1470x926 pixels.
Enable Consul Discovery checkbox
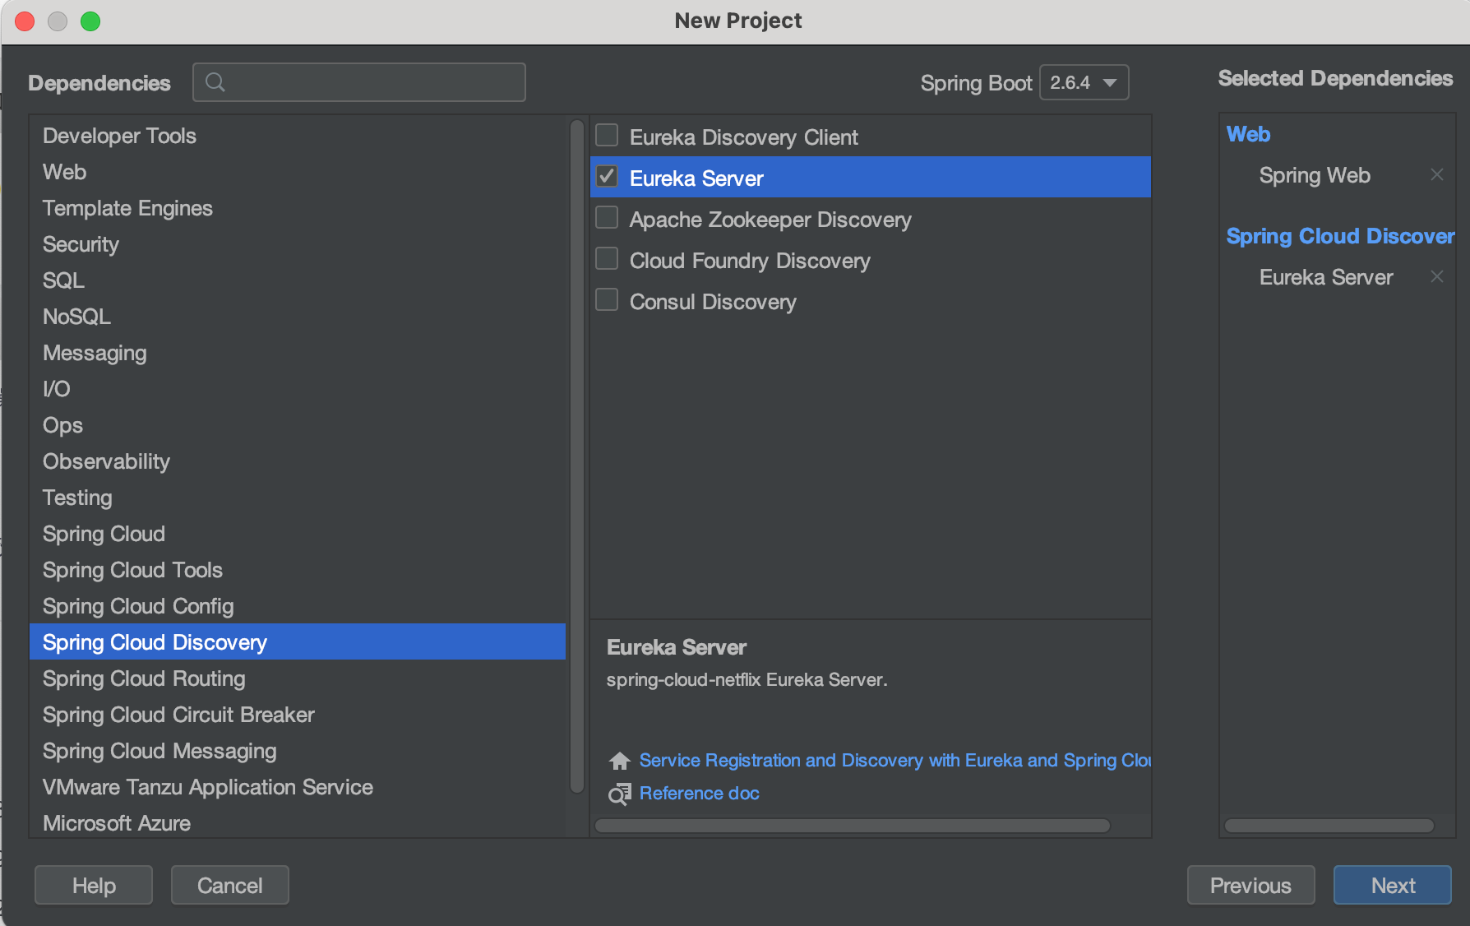pos(607,300)
